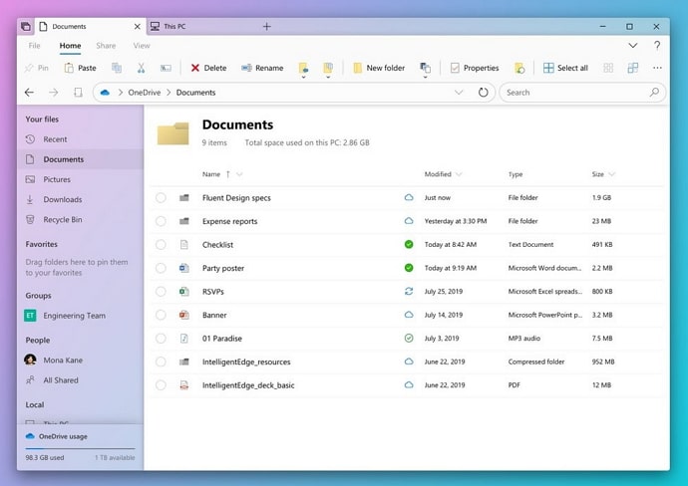
Task: Click the Cut scissors icon
Action: (x=141, y=68)
